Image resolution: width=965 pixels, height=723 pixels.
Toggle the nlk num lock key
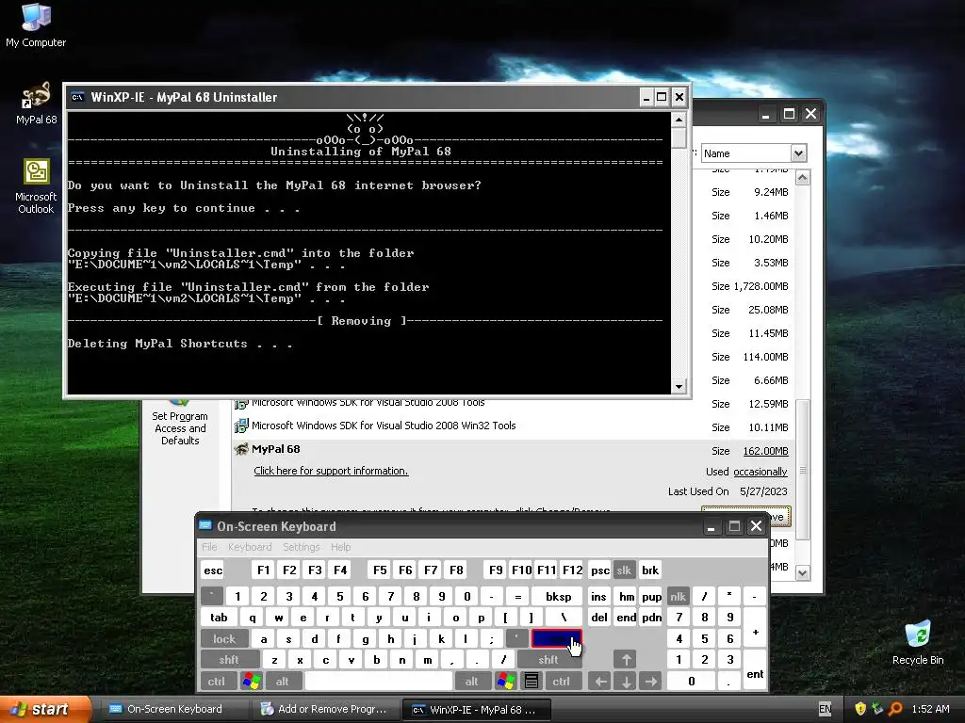[x=679, y=596]
